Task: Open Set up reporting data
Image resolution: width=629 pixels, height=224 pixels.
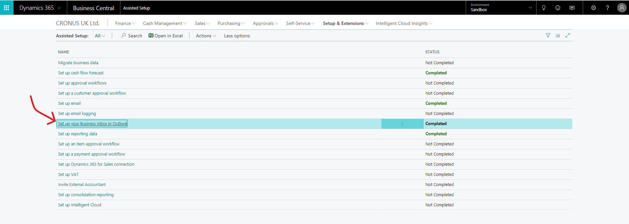Action: point(78,134)
